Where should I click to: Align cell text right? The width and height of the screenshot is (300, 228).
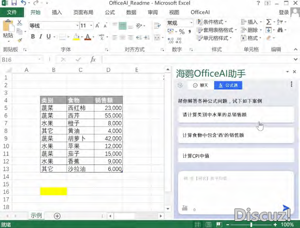(131, 37)
